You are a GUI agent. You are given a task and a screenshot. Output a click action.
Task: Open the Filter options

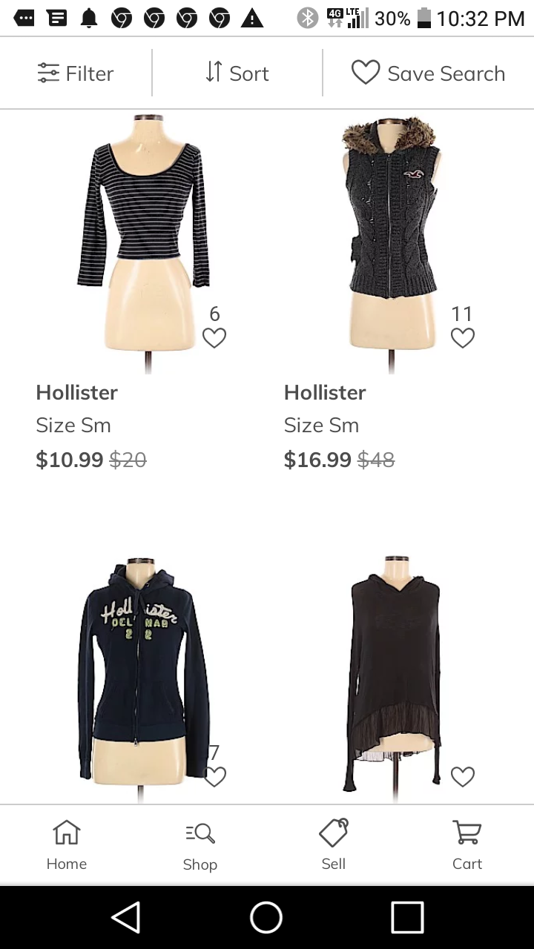(76, 73)
